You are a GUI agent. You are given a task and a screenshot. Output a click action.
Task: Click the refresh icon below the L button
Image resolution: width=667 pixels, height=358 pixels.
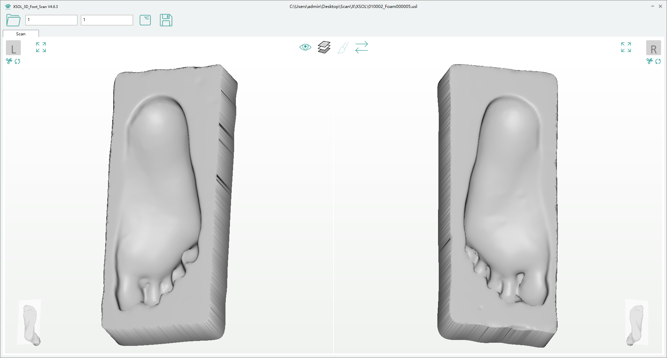pos(18,61)
